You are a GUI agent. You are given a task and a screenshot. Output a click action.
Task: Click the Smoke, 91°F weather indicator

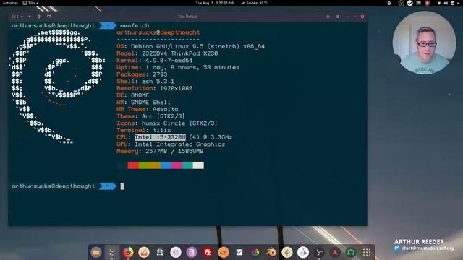(x=254, y=3)
